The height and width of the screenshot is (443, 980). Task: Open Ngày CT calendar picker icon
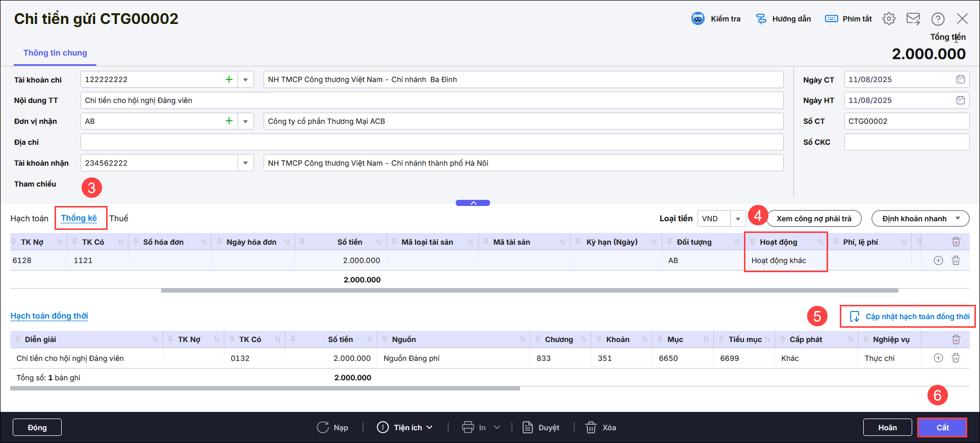(960, 80)
